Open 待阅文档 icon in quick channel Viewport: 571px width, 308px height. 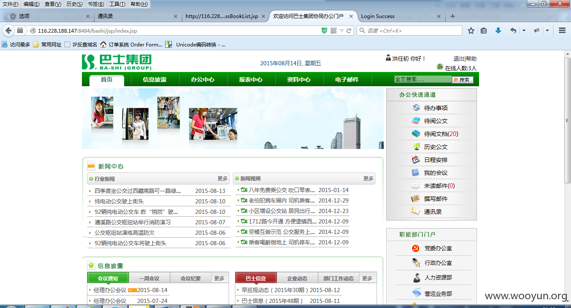click(416, 134)
